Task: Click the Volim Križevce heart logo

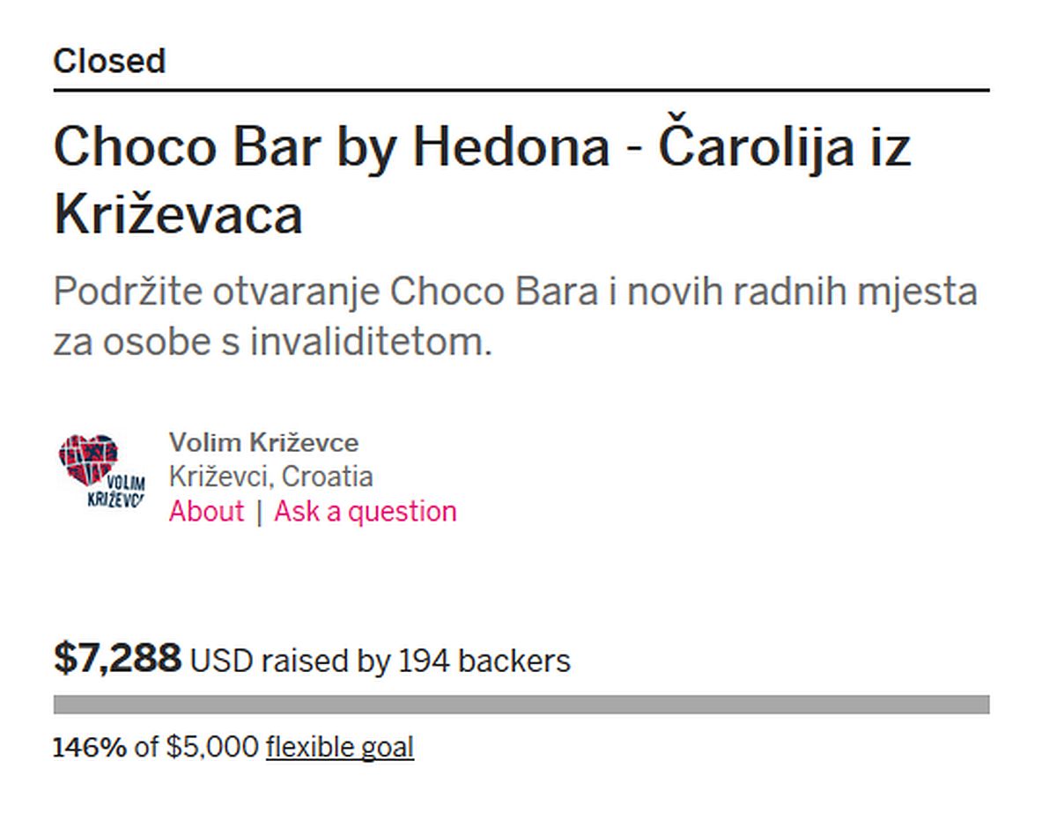Action: pyautogui.click(x=100, y=470)
